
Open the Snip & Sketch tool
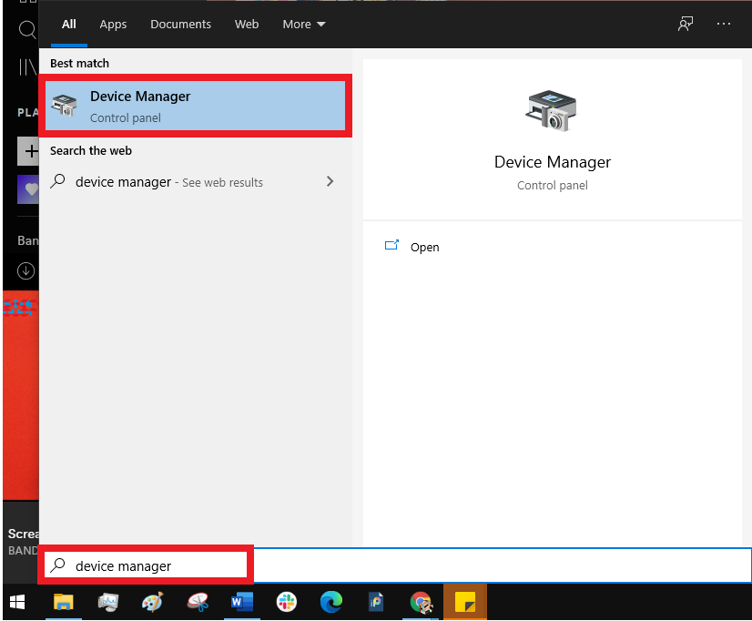coord(197,602)
